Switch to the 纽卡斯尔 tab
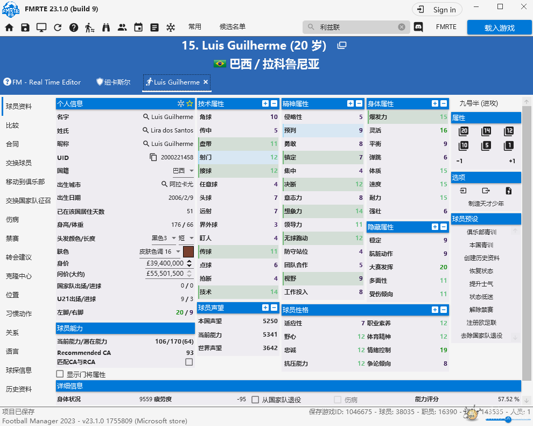The height and width of the screenshot is (426, 533). pos(113,82)
